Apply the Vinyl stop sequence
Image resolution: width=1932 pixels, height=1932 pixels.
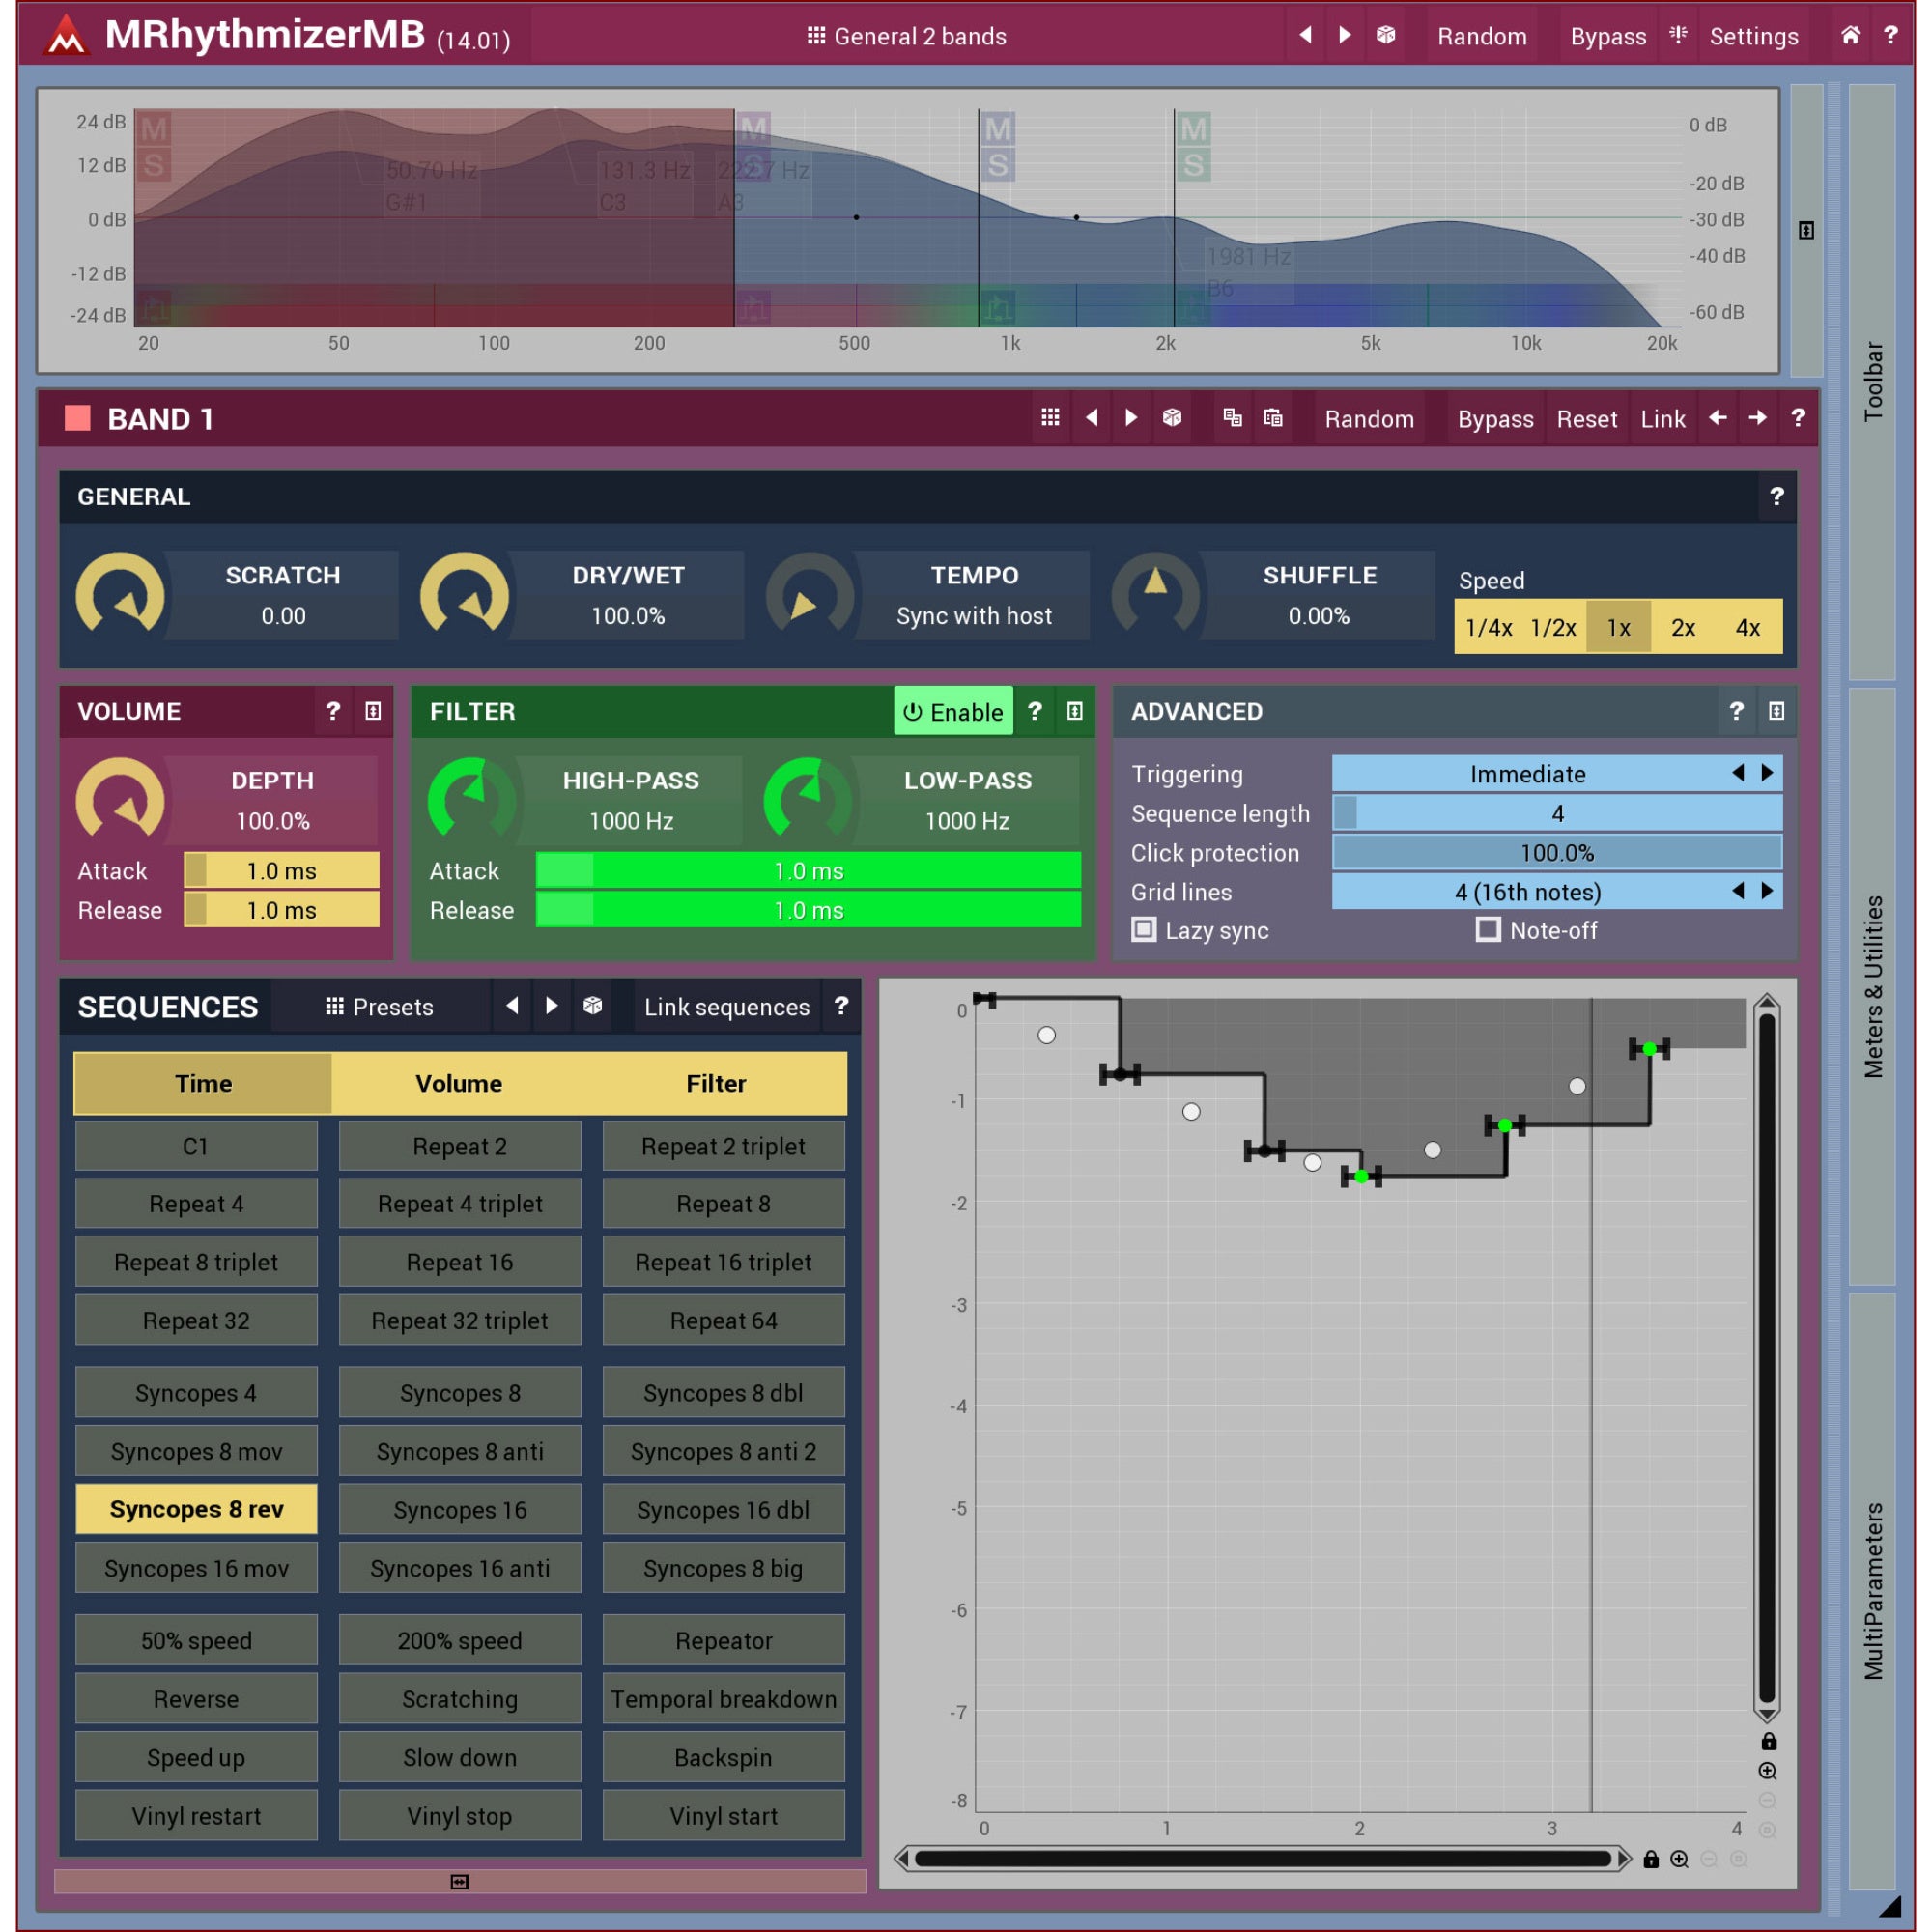(x=460, y=1816)
